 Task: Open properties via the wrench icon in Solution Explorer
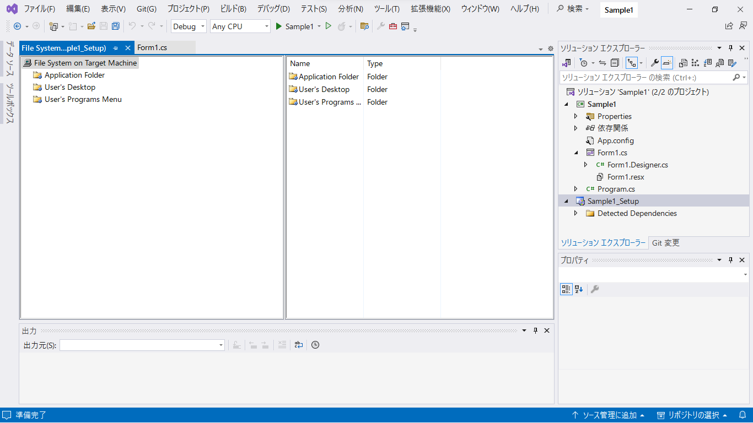pyautogui.click(x=655, y=63)
